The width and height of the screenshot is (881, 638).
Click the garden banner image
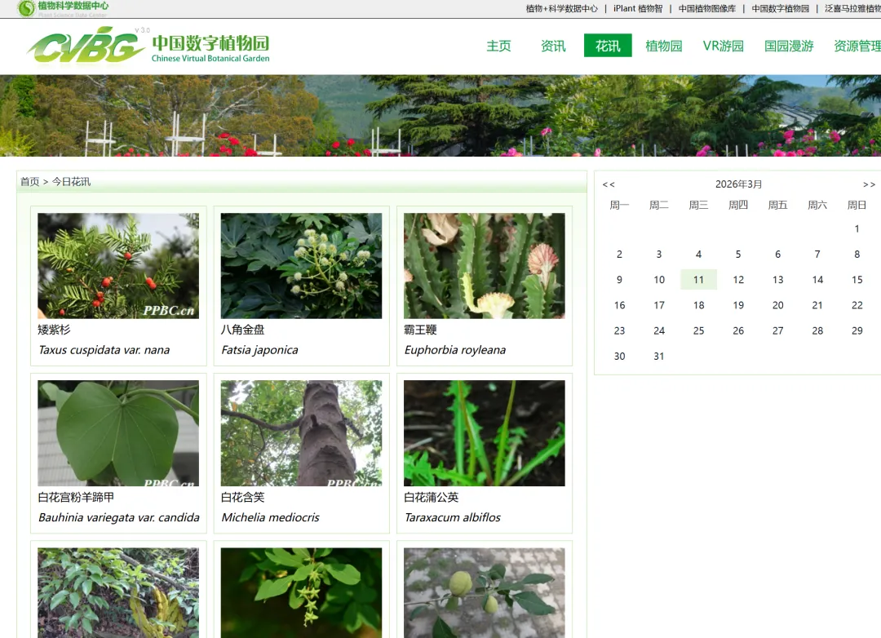[440, 116]
